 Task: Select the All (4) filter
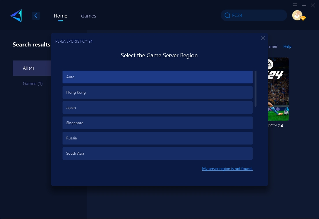click(x=32, y=68)
